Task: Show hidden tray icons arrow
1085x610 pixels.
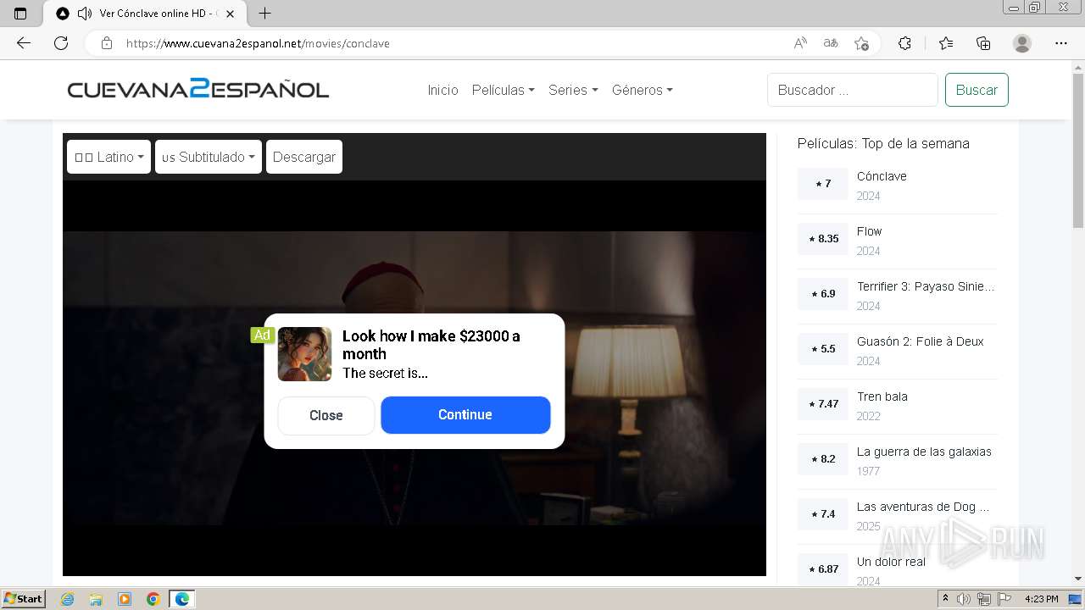Action: click(945, 599)
